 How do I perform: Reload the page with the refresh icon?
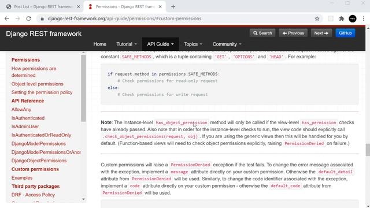pos(28,18)
